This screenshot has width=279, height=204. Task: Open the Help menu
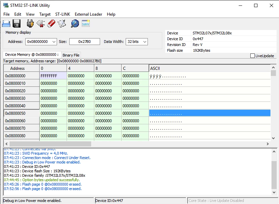pyautogui.click(x=111, y=14)
